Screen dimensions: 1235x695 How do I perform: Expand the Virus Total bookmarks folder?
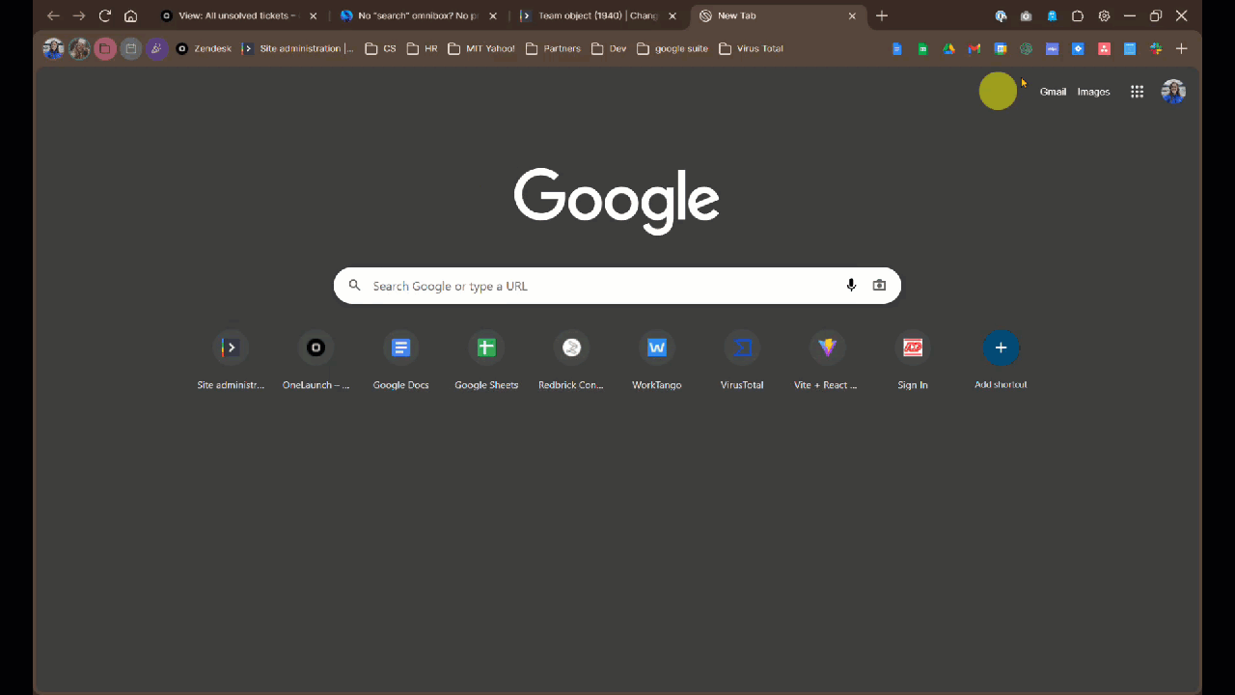[x=752, y=48]
